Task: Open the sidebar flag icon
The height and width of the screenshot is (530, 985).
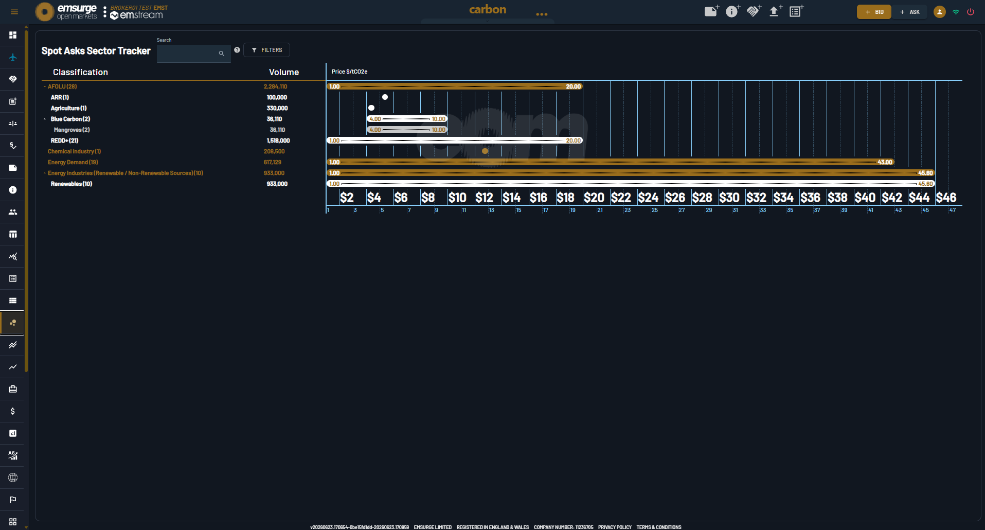Action: [x=13, y=500]
